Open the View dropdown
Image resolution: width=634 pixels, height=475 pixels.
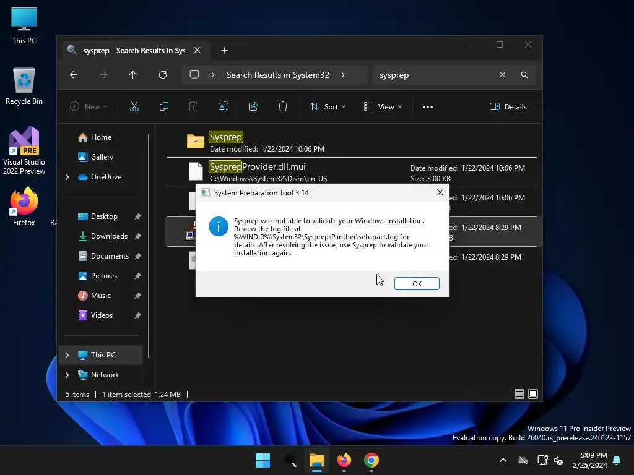click(x=383, y=106)
